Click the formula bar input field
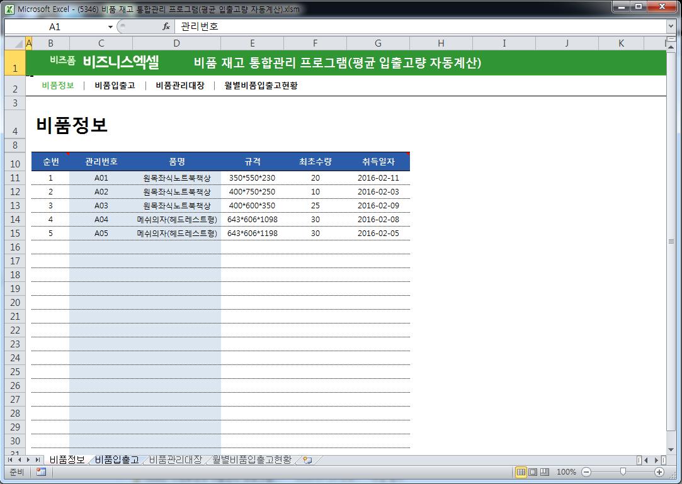 (416, 27)
